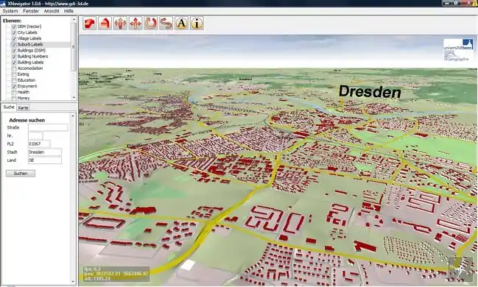Open the Hilfe menu
The width and height of the screenshot is (478, 287).
[x=69, y=11]
